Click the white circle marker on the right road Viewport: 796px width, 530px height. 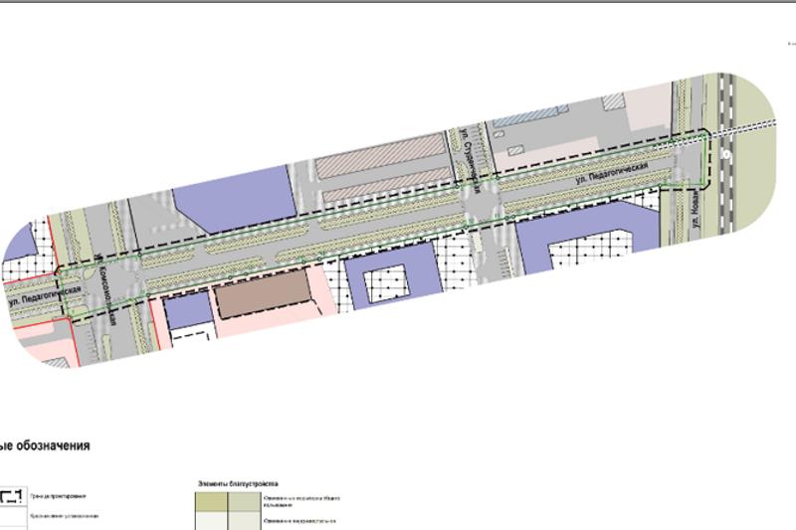727,155
